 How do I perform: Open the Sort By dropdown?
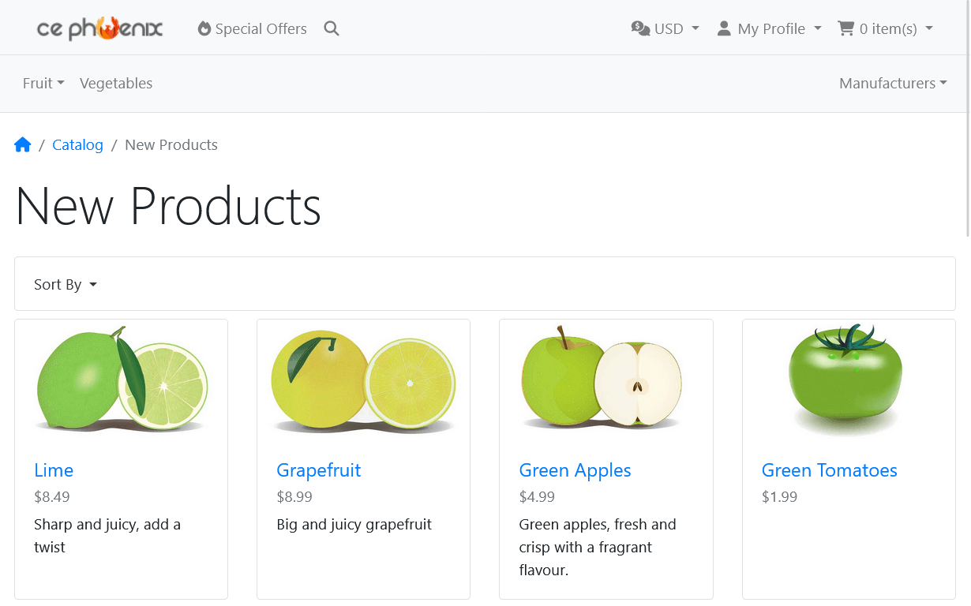tap(66, 284)
